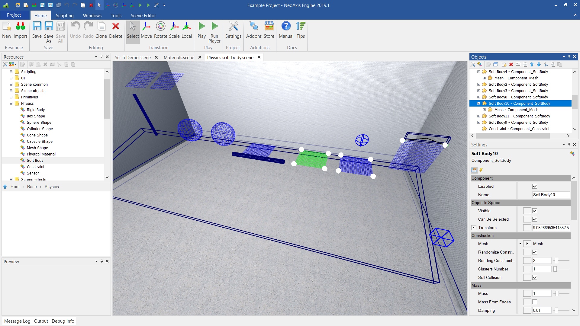Click the Message Log button
This screenshot has height=326, width=580.
point(17,321)
